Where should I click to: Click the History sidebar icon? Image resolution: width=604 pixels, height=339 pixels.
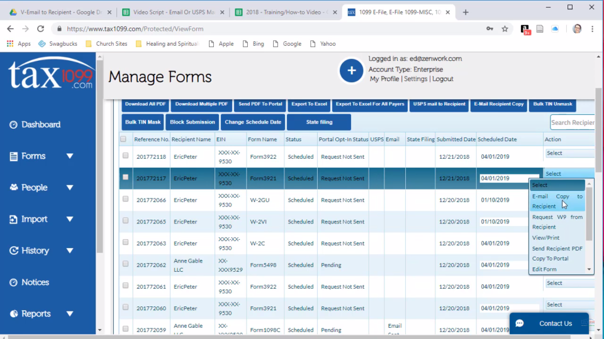click(x=13, y=250)
